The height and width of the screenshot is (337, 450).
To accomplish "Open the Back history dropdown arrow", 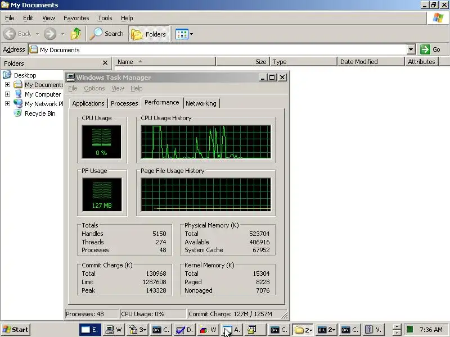I will pos(37,34).
